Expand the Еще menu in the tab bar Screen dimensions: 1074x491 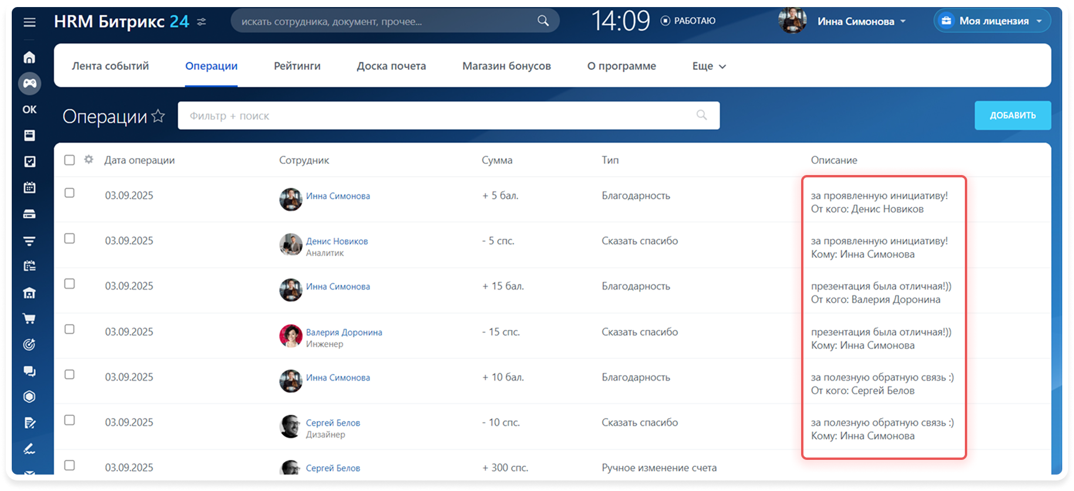709,66
